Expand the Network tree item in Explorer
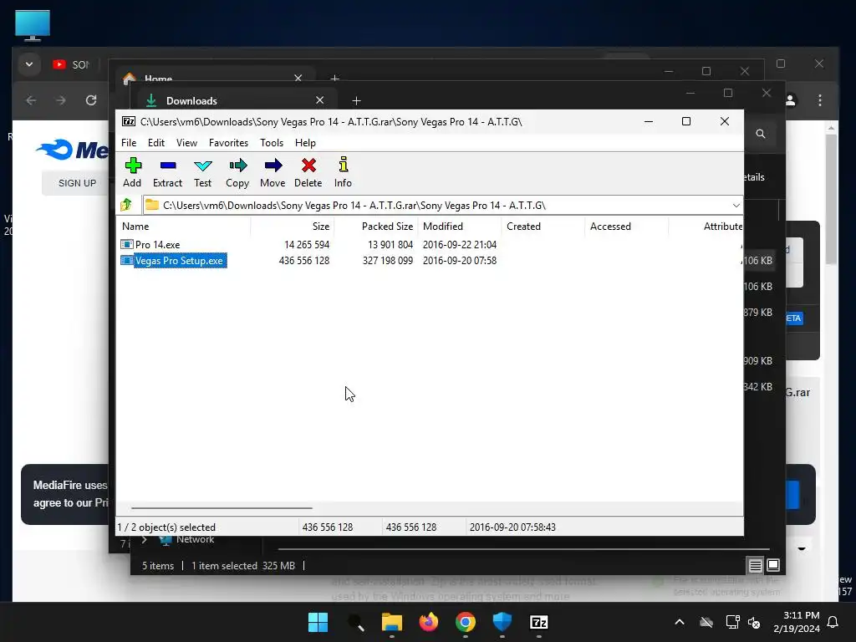The height and width of the screenshot is (642, 856). pos(144,539)
